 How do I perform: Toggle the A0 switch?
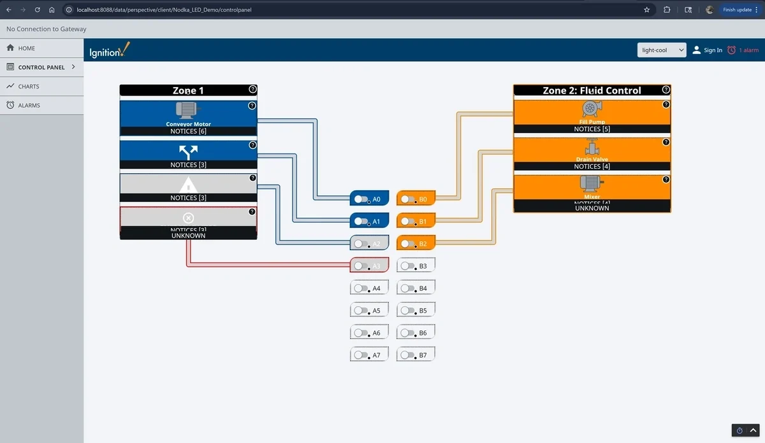361,199
